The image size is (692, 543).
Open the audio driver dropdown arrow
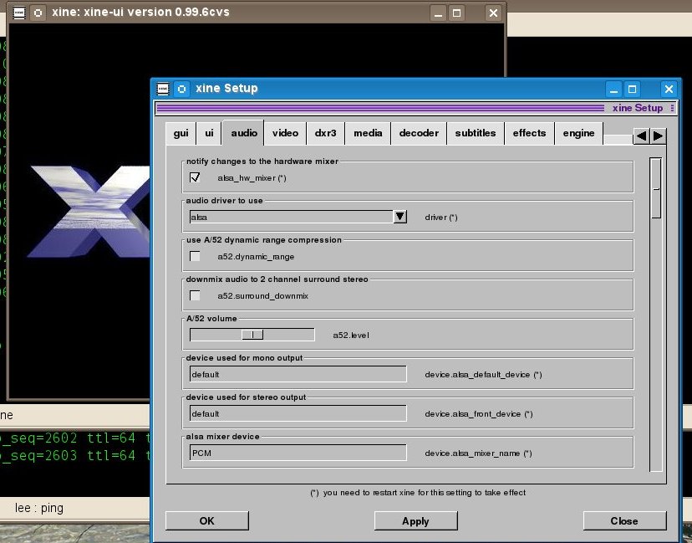(399, 217)
